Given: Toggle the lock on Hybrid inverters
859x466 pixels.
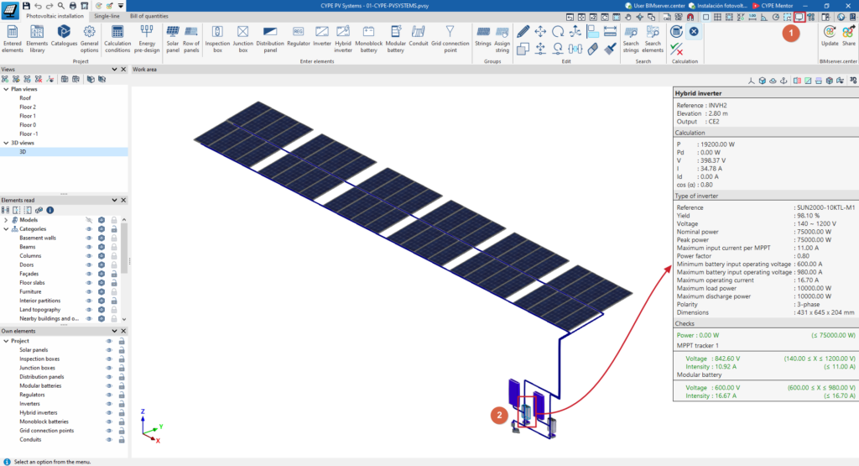Looking at the screenshot, I should coord(122,413).
